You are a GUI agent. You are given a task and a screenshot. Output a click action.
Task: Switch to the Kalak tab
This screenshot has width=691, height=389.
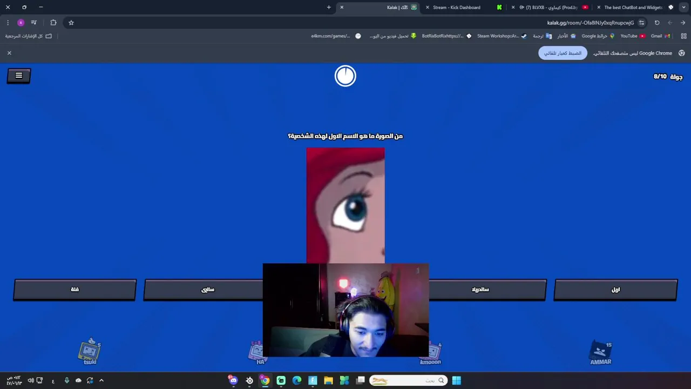point(378,8)
